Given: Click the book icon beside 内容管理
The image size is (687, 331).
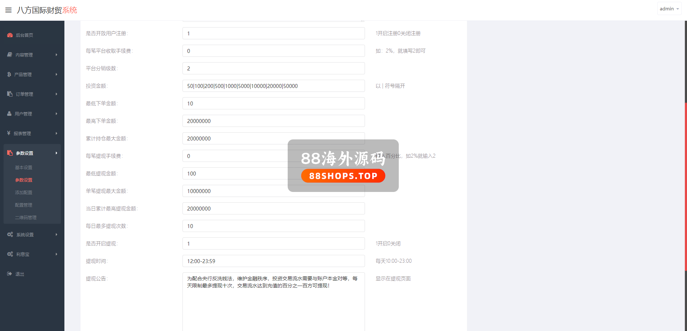Looking at the screenshot, I should coord(10,55).
